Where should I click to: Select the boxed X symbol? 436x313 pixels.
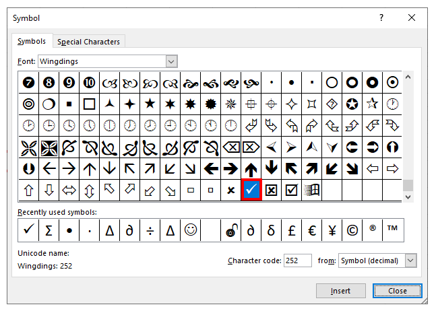click(x=271, y=190)
